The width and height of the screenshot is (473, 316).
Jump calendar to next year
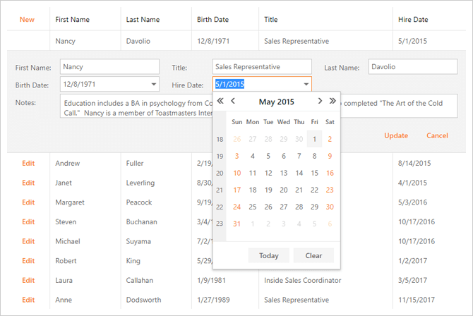tap(333, 102)
